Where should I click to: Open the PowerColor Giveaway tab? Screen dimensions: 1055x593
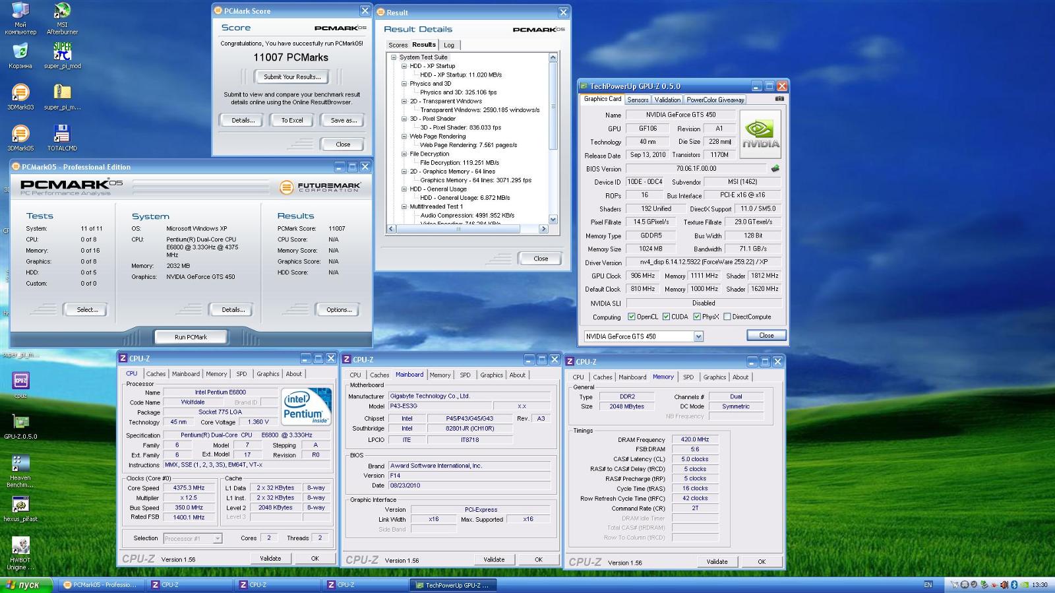(x=715, y=100)
